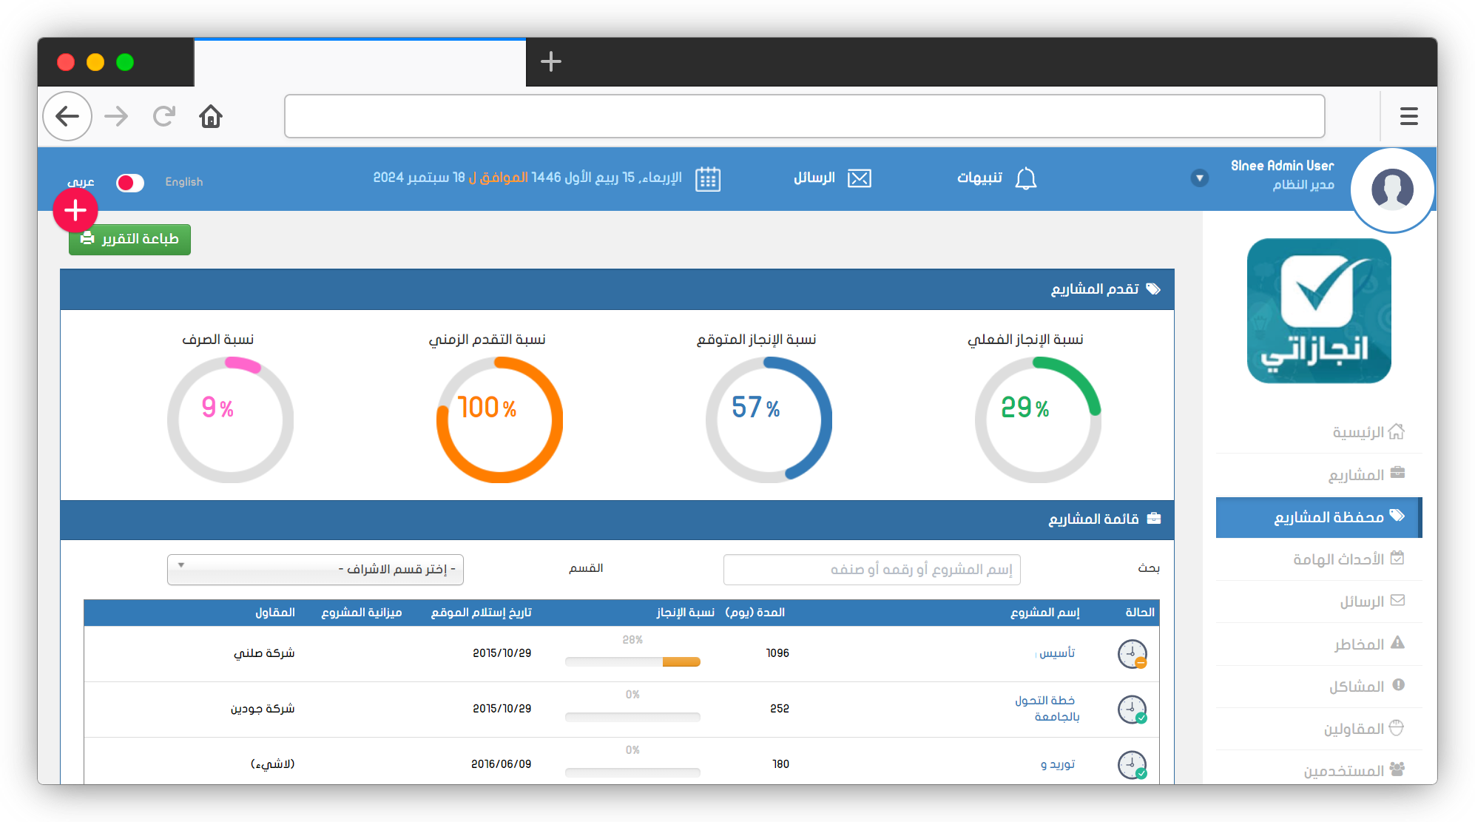Open the browser hamburger menu

(1408, 116)
